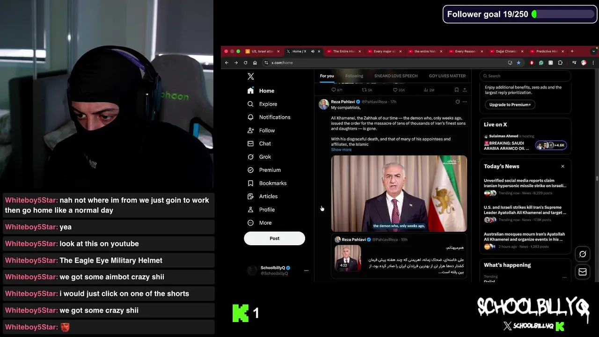Click the X Search field

525,76
